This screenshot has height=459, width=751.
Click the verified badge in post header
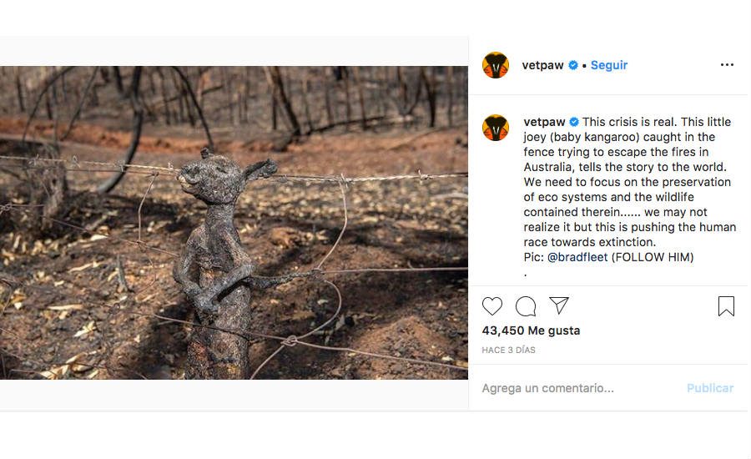tap(573, 65)
